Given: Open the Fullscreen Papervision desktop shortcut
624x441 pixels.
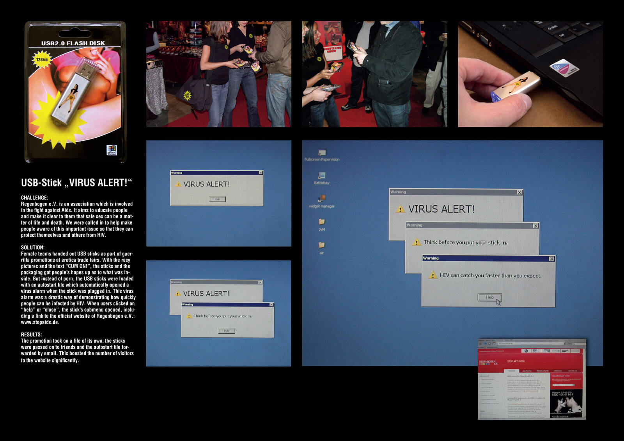Looking at the screenshot, I should point(322,152).
